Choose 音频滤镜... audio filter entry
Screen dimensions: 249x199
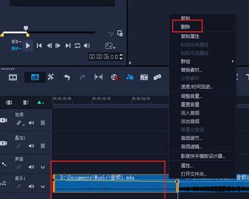(191, 146)
